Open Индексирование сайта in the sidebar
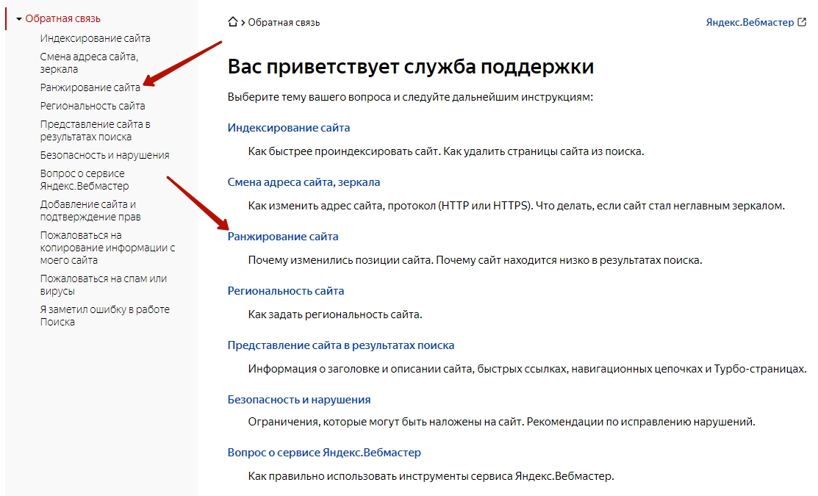Screen dimensions: 818x496 (x=95, y=38)
